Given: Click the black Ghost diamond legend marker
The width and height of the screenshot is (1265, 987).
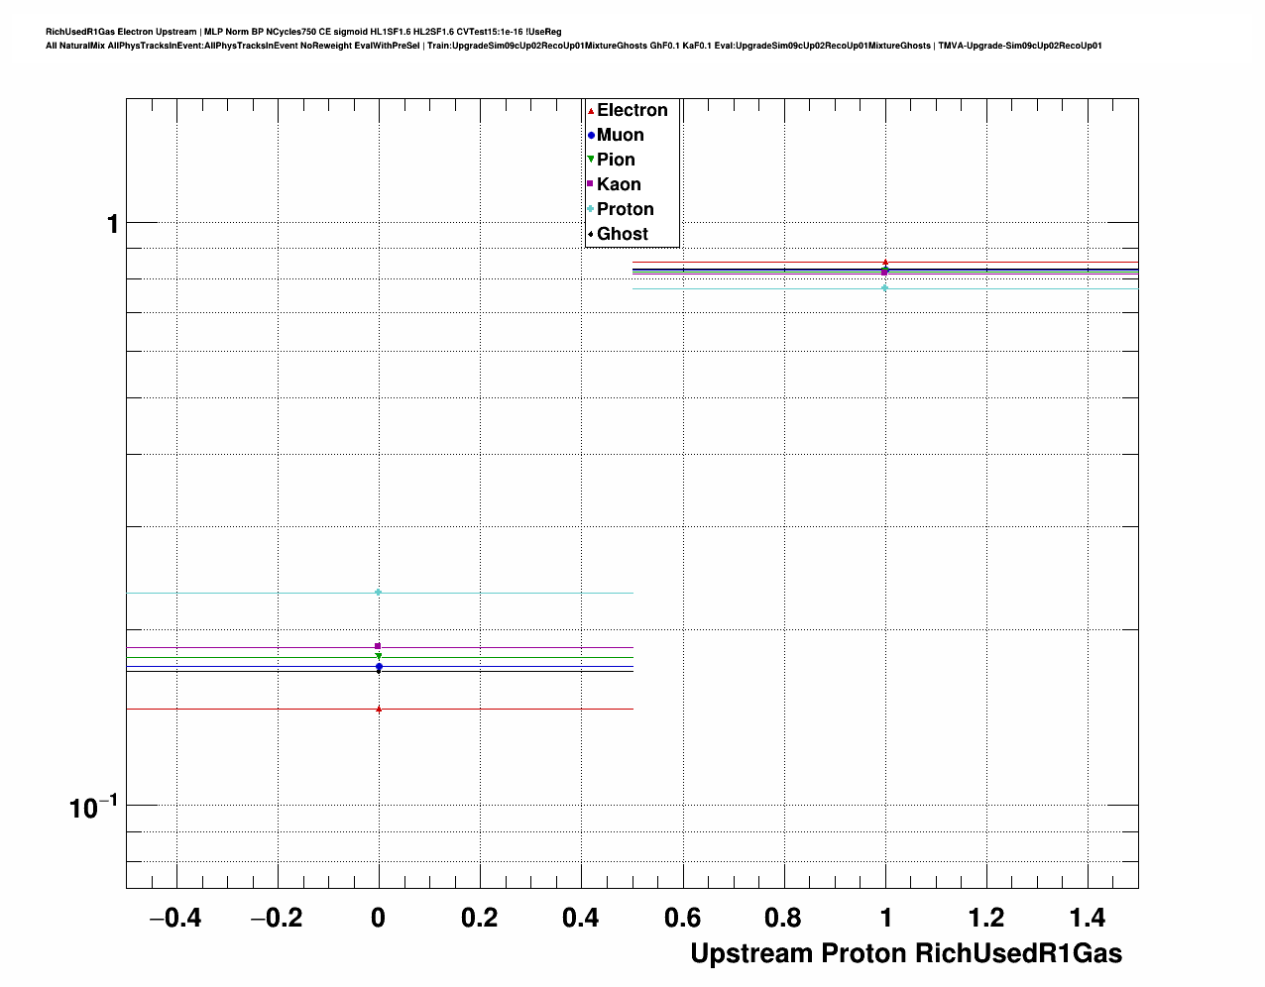Looking at the screenshot, I should [591, 234].
